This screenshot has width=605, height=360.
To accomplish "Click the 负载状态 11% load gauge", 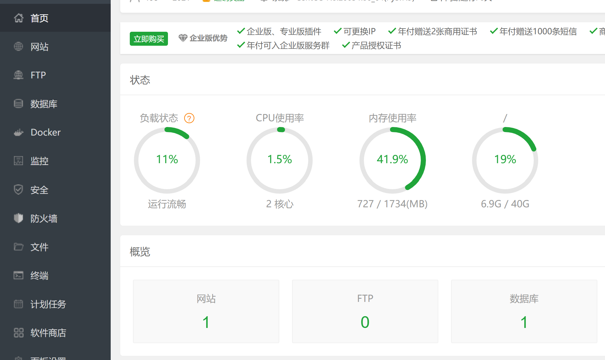I will tap(167, 160).
